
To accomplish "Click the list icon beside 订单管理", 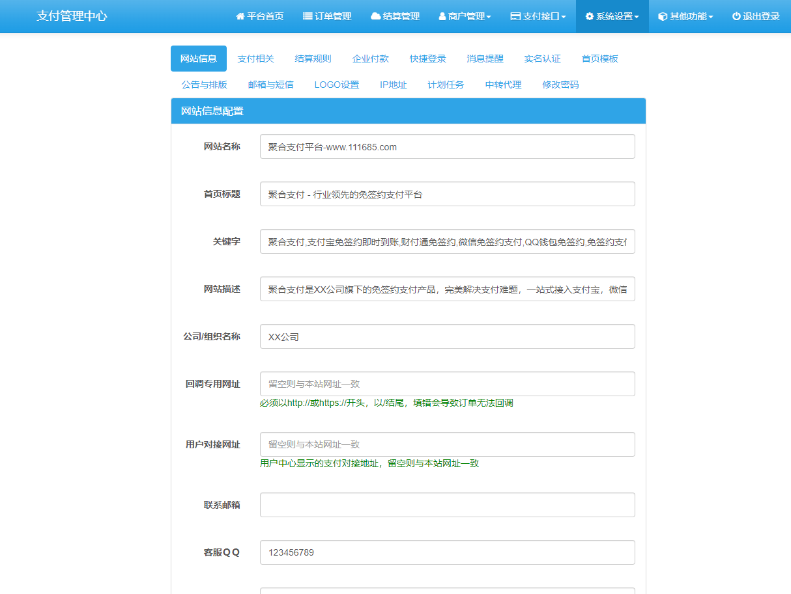I will tap(308, 16).
